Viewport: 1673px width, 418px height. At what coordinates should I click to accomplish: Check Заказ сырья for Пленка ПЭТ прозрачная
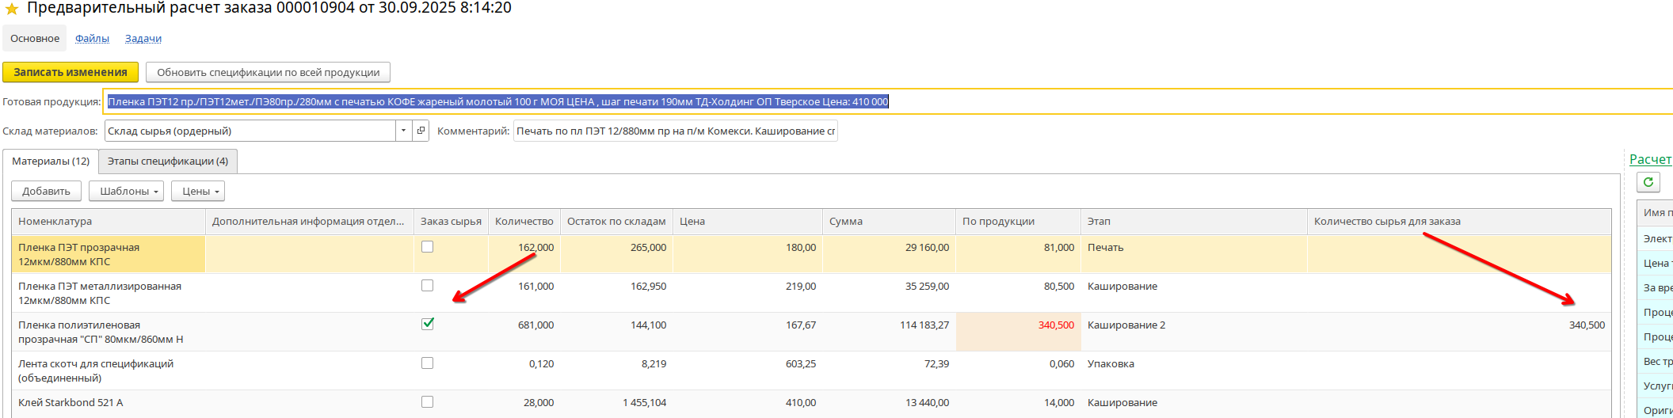point(428,247)
